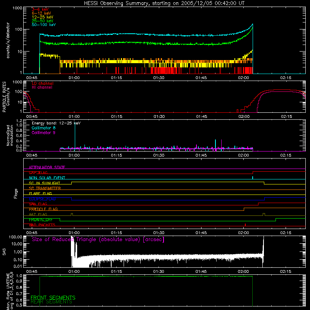Click 01:45 tick label under SAS plot

[x=201, y=272]
